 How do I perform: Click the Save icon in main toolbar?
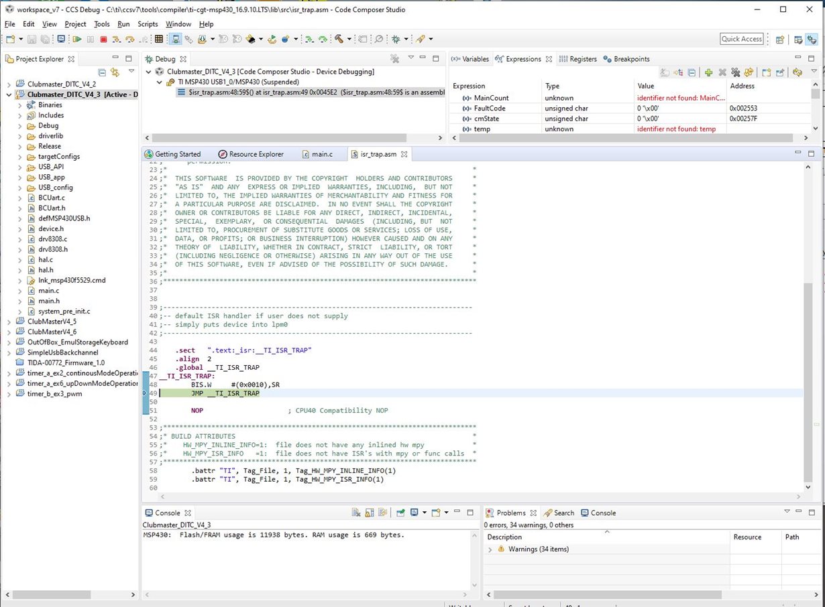tap(31, 40)
